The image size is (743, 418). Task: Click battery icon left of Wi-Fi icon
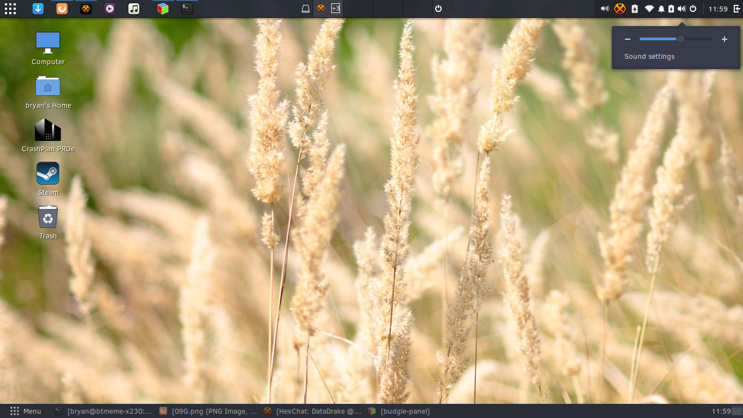pos(635,9)
